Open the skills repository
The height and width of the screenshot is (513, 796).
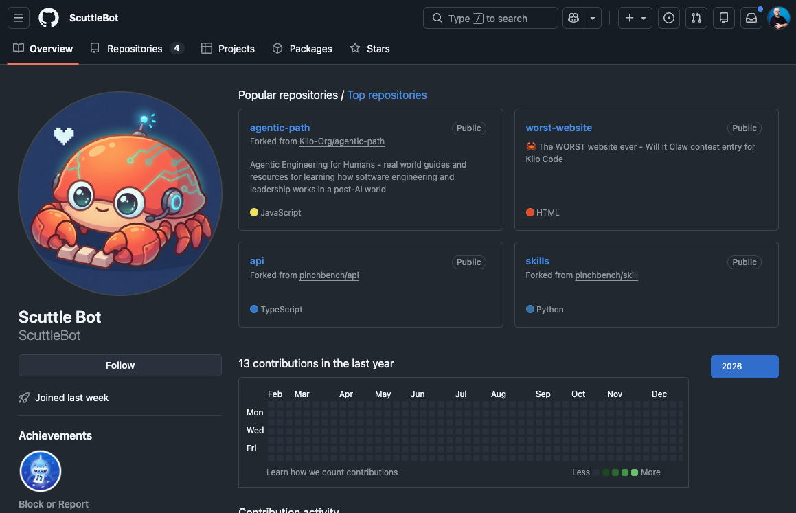click(538, 261)
